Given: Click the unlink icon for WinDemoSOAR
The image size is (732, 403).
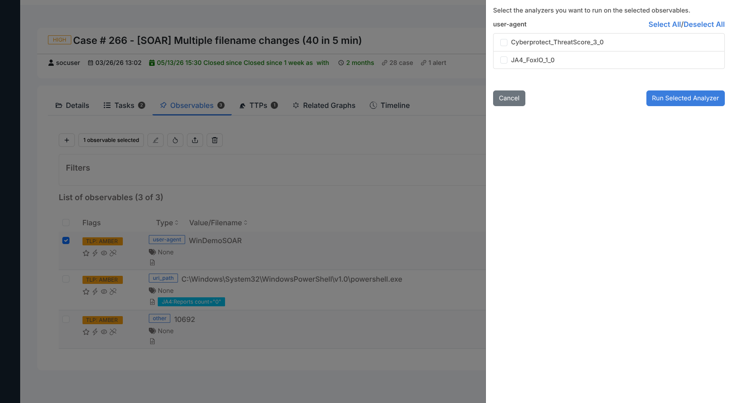Looking at the screenshot, I should [x=113, y=253].
